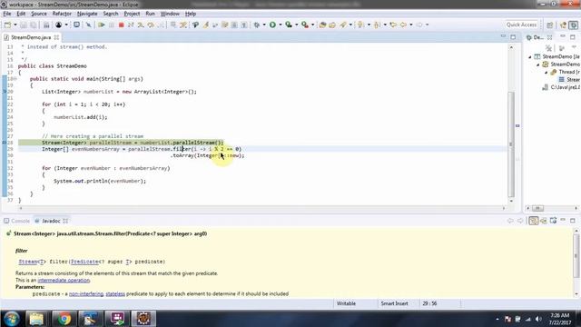Image resolution: width=581 pixels, height=327 pixels.
Task: Click the Suspend debug icon
Action: coord(111,25)
